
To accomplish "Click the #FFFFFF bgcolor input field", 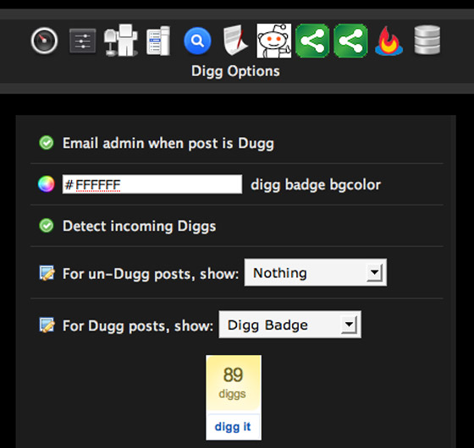I will (152, 184).
